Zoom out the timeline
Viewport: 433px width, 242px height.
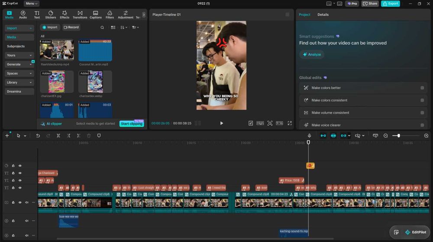click(x=385, y=135)
